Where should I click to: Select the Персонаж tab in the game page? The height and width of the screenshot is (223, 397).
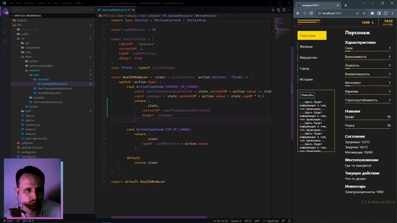coord(312,36)
